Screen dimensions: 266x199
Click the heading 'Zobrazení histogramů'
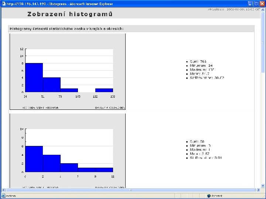point(70,14)
